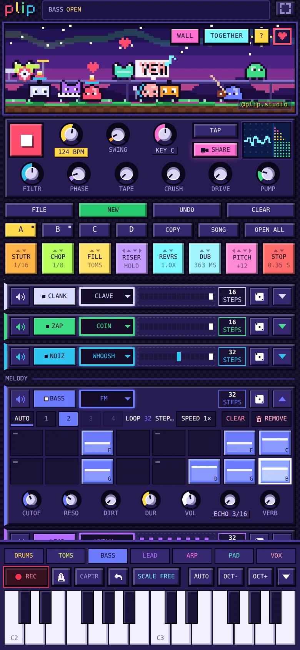This screenshot has width=300, height=650.
Task: Trigger the CHOP 1/8 effect pad
Action: 58,259
